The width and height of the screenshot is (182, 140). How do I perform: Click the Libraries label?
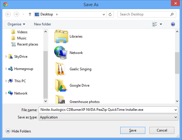click(76, 36)
